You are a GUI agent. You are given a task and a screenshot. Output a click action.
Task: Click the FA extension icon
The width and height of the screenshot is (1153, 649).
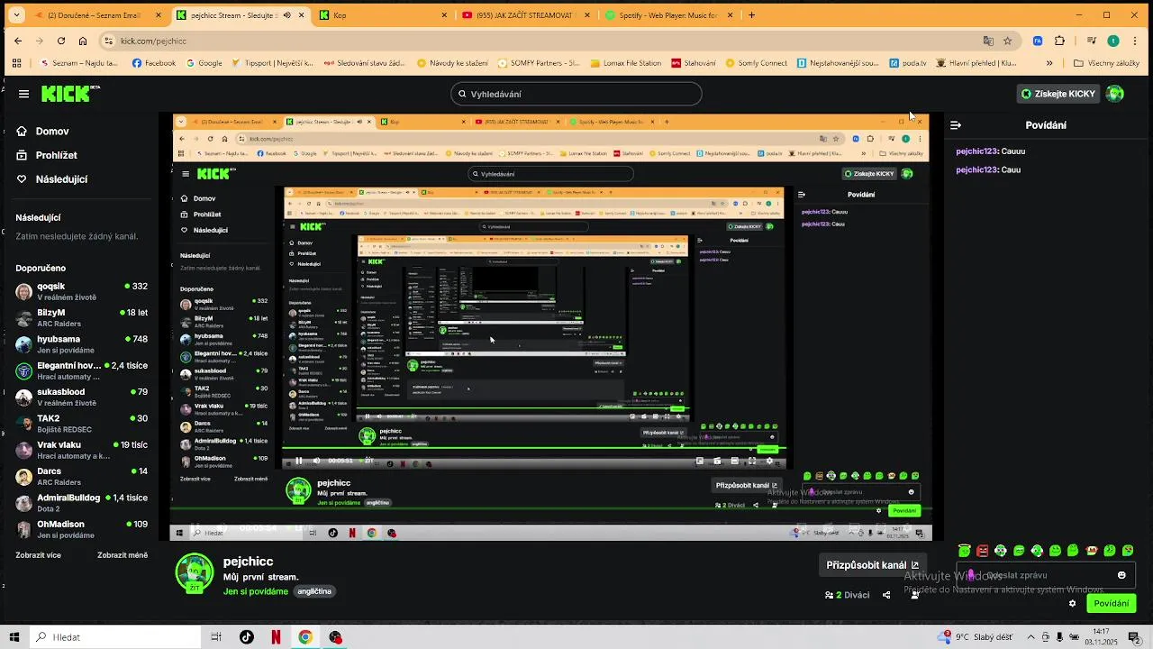(x=1038, y=41)
